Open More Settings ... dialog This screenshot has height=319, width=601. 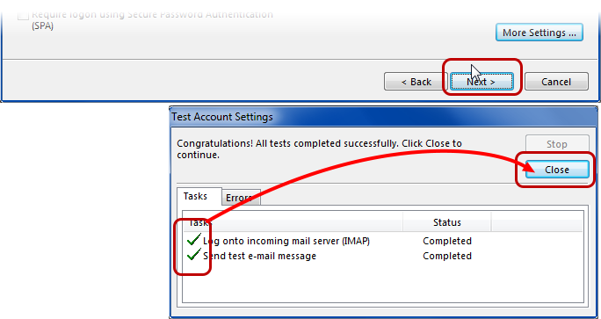(539, 33)
